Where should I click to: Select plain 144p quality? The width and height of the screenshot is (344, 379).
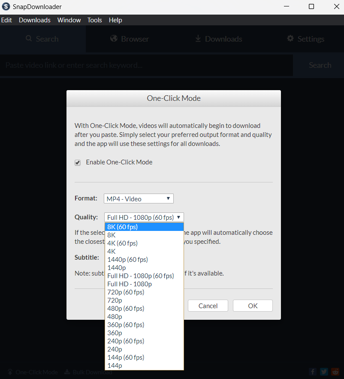click(144, 366)
